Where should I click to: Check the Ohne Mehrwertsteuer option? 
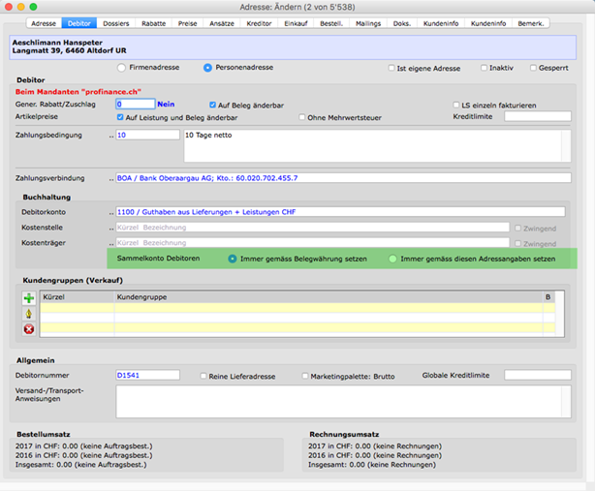(303, 117)
